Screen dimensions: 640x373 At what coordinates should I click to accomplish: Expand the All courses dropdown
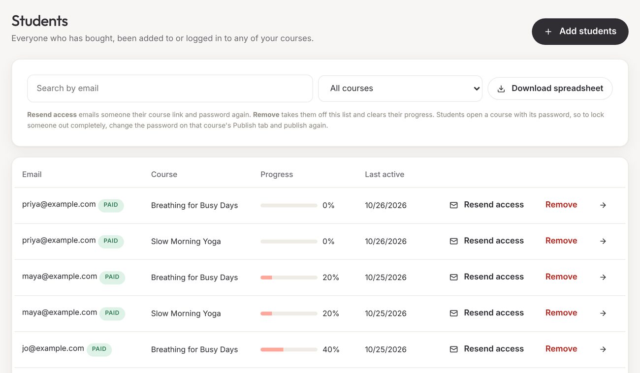400,89
